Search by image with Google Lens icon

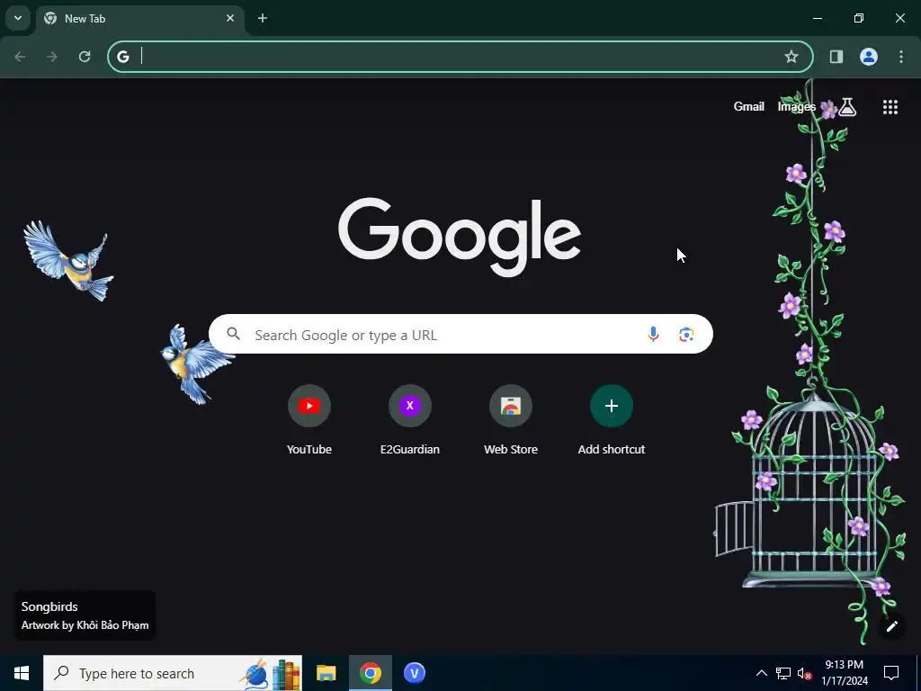click(686, 335)
